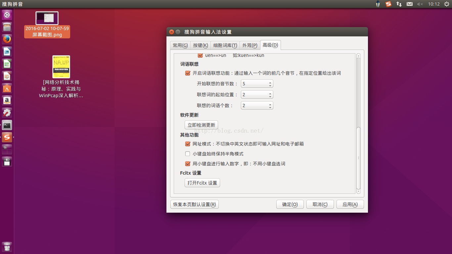Click the 取消(C) cancel button
Viewport: 452px width, 254px height.
pyautogui.click(x=320, y=204)
